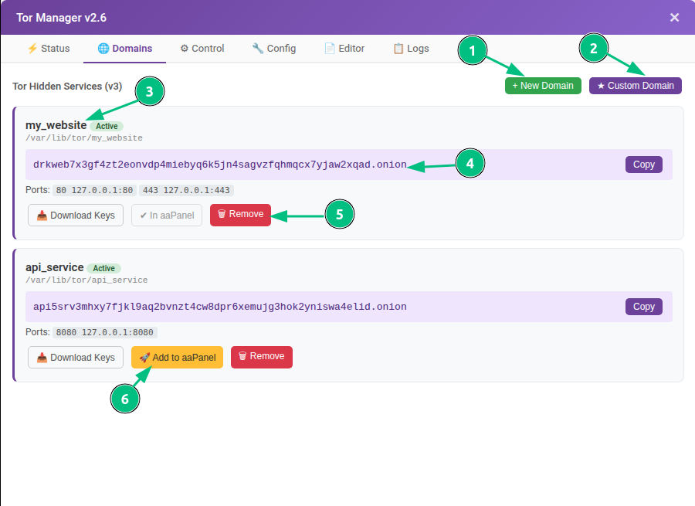Select the Domains tab
Screen dimensions: 695x506
(124, 49)
